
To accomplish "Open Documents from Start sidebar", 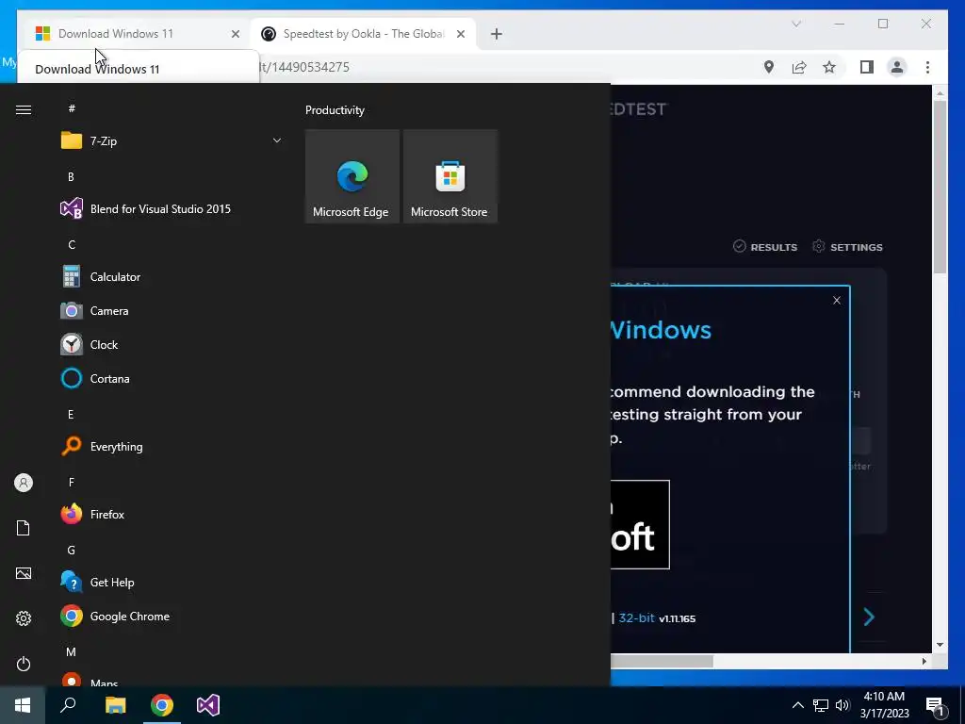I will pos(24,528).
